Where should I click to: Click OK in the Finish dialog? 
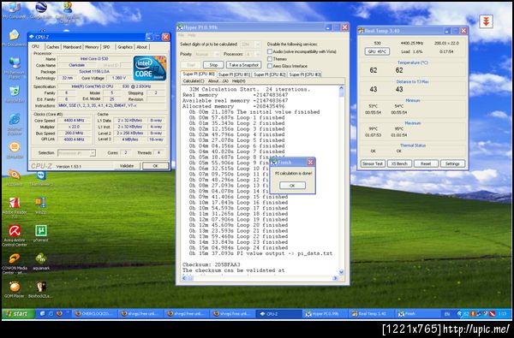[292, 186]
